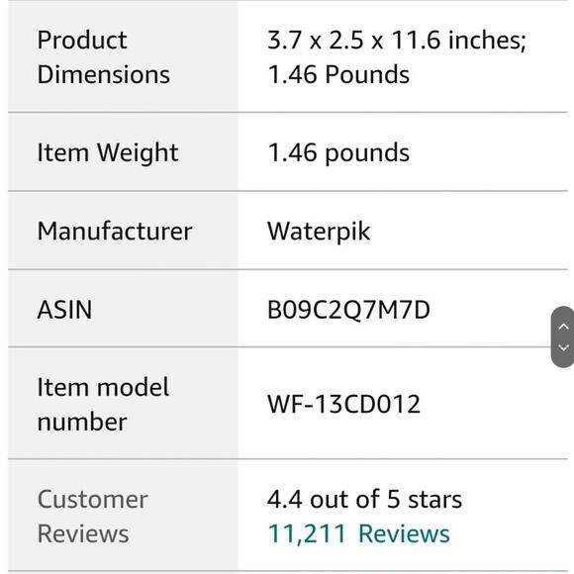Click the 1.46 pounds item weight value
This screenshot has width=574, height=574.
point(338,152)
